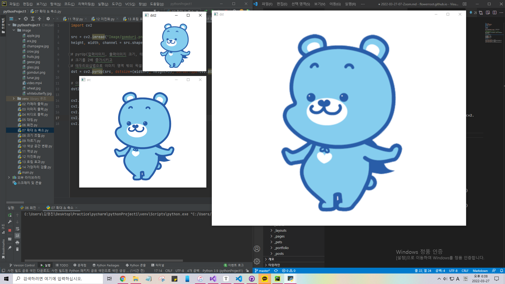505x284 pixels.
Task: Toggle soft-wrap in the Run console
Action: coord(17,229)
